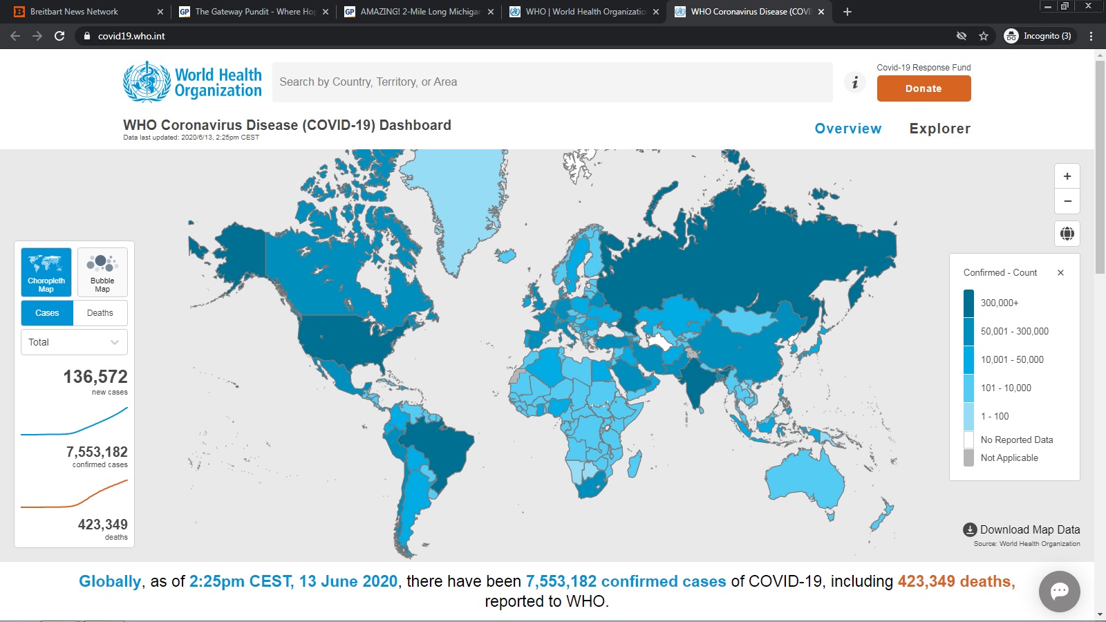Zoom in on the world map

point(1067,176)
